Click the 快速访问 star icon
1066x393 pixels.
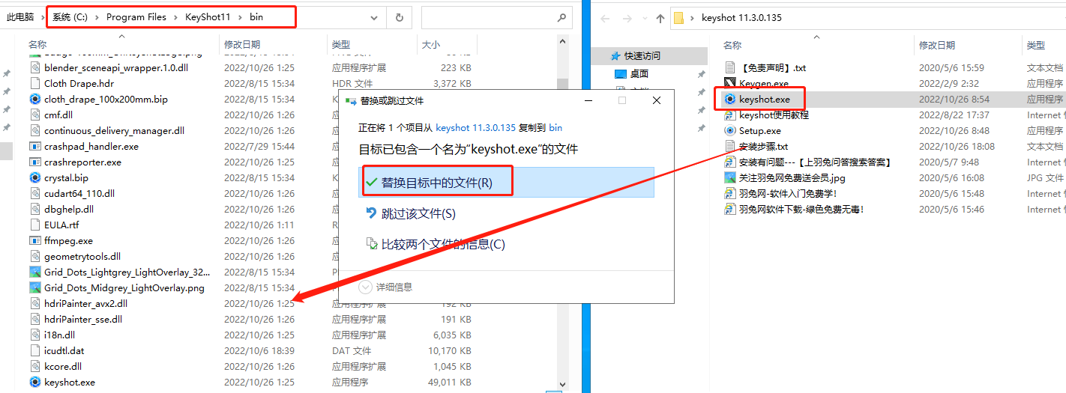coord(615,55)
